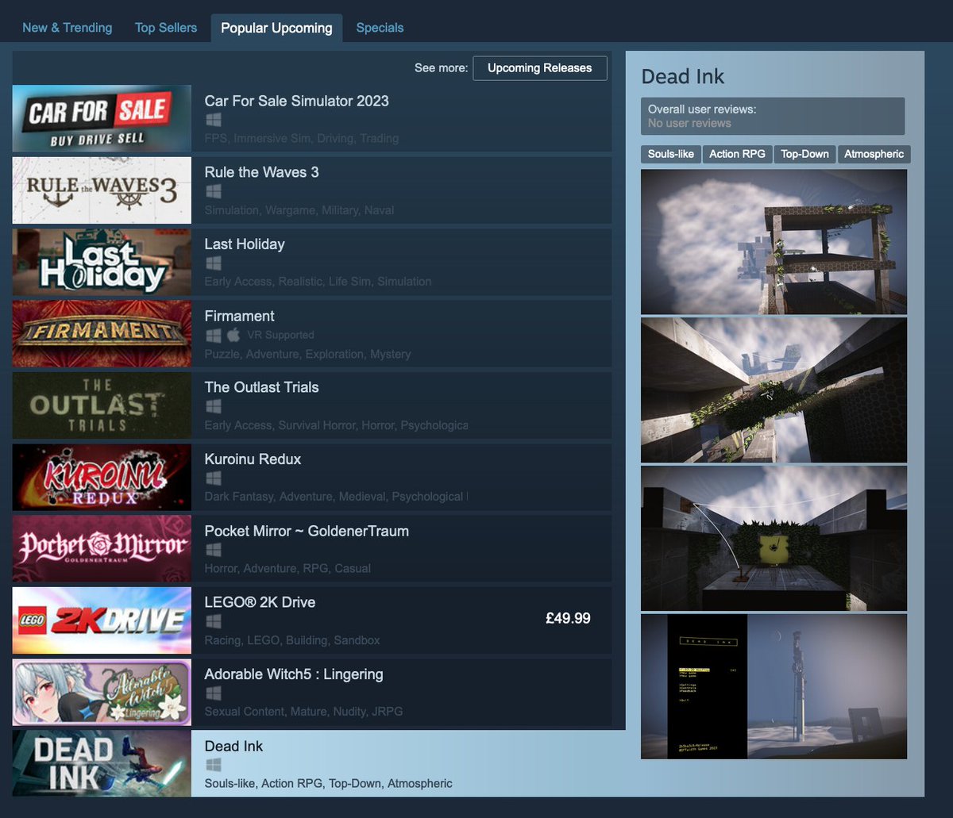Open the Dead Ink heading in preview panel
The height and width of the screenshot is (818, 953).
coord(683,77)
